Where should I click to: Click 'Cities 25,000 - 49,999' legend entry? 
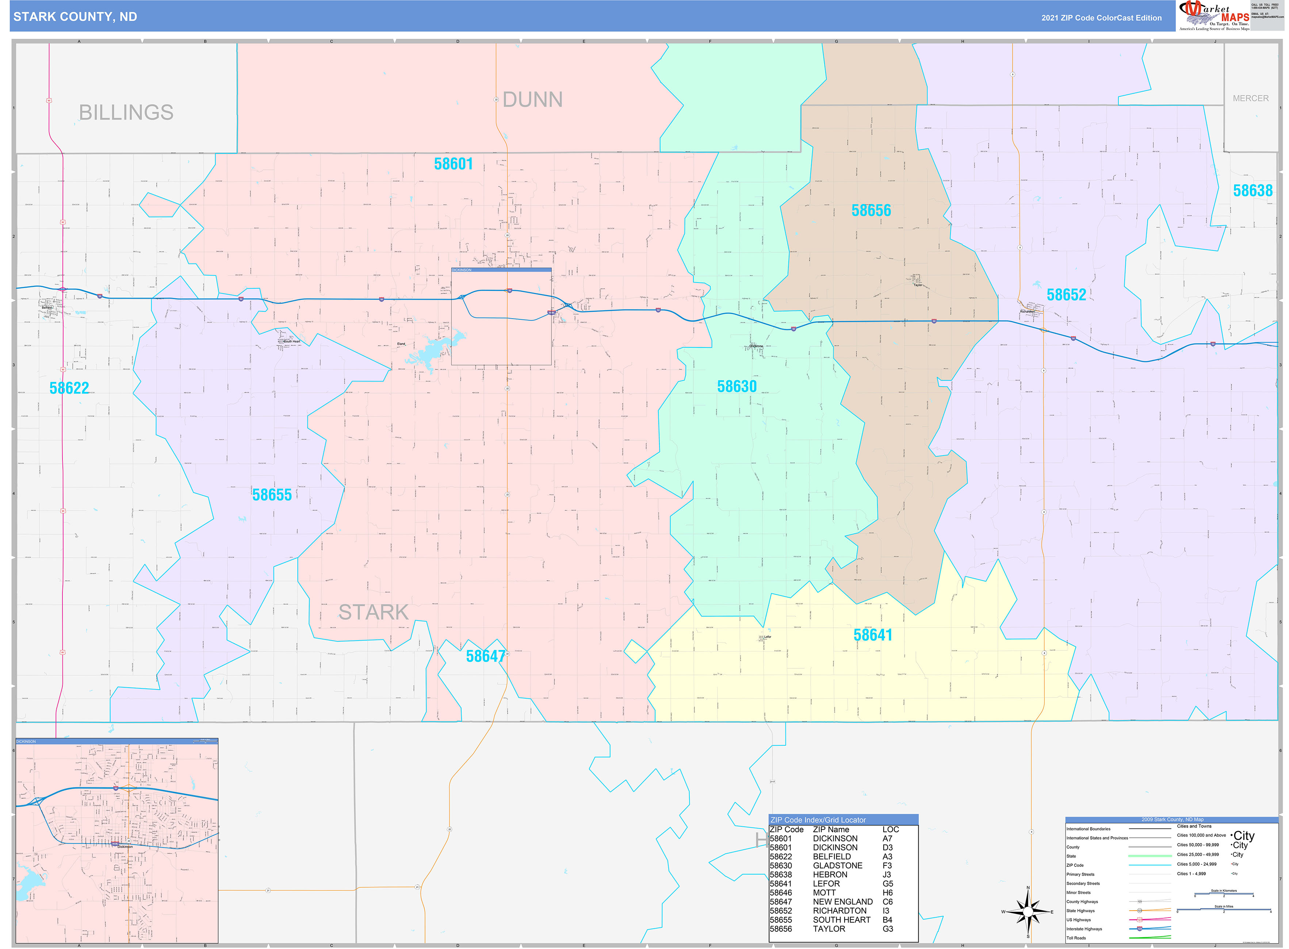[x=1198, y=855]
